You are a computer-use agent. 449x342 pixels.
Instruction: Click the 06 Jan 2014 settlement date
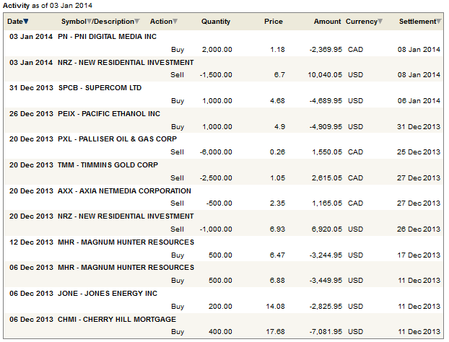419,101
